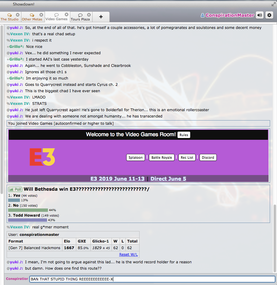Click the 'You joined Video Games' notice
Screen dimensions: 277x285
point(138,124)
